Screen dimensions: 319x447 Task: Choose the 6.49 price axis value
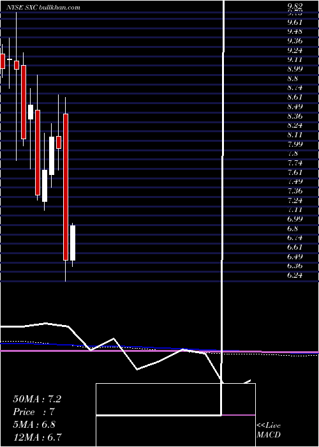point(295,257)
